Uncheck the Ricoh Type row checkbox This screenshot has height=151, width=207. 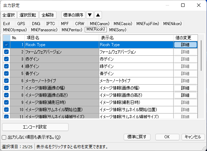click(6, 45)
